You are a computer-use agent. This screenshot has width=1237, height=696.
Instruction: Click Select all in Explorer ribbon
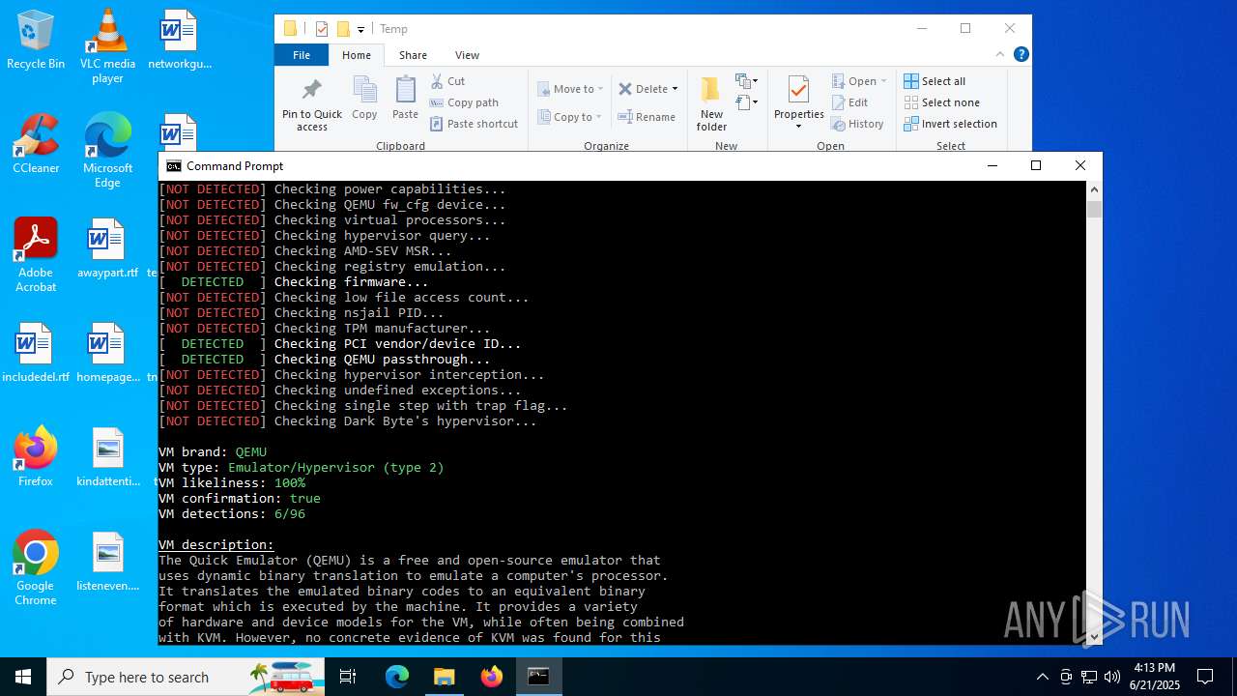click(935, 81)
